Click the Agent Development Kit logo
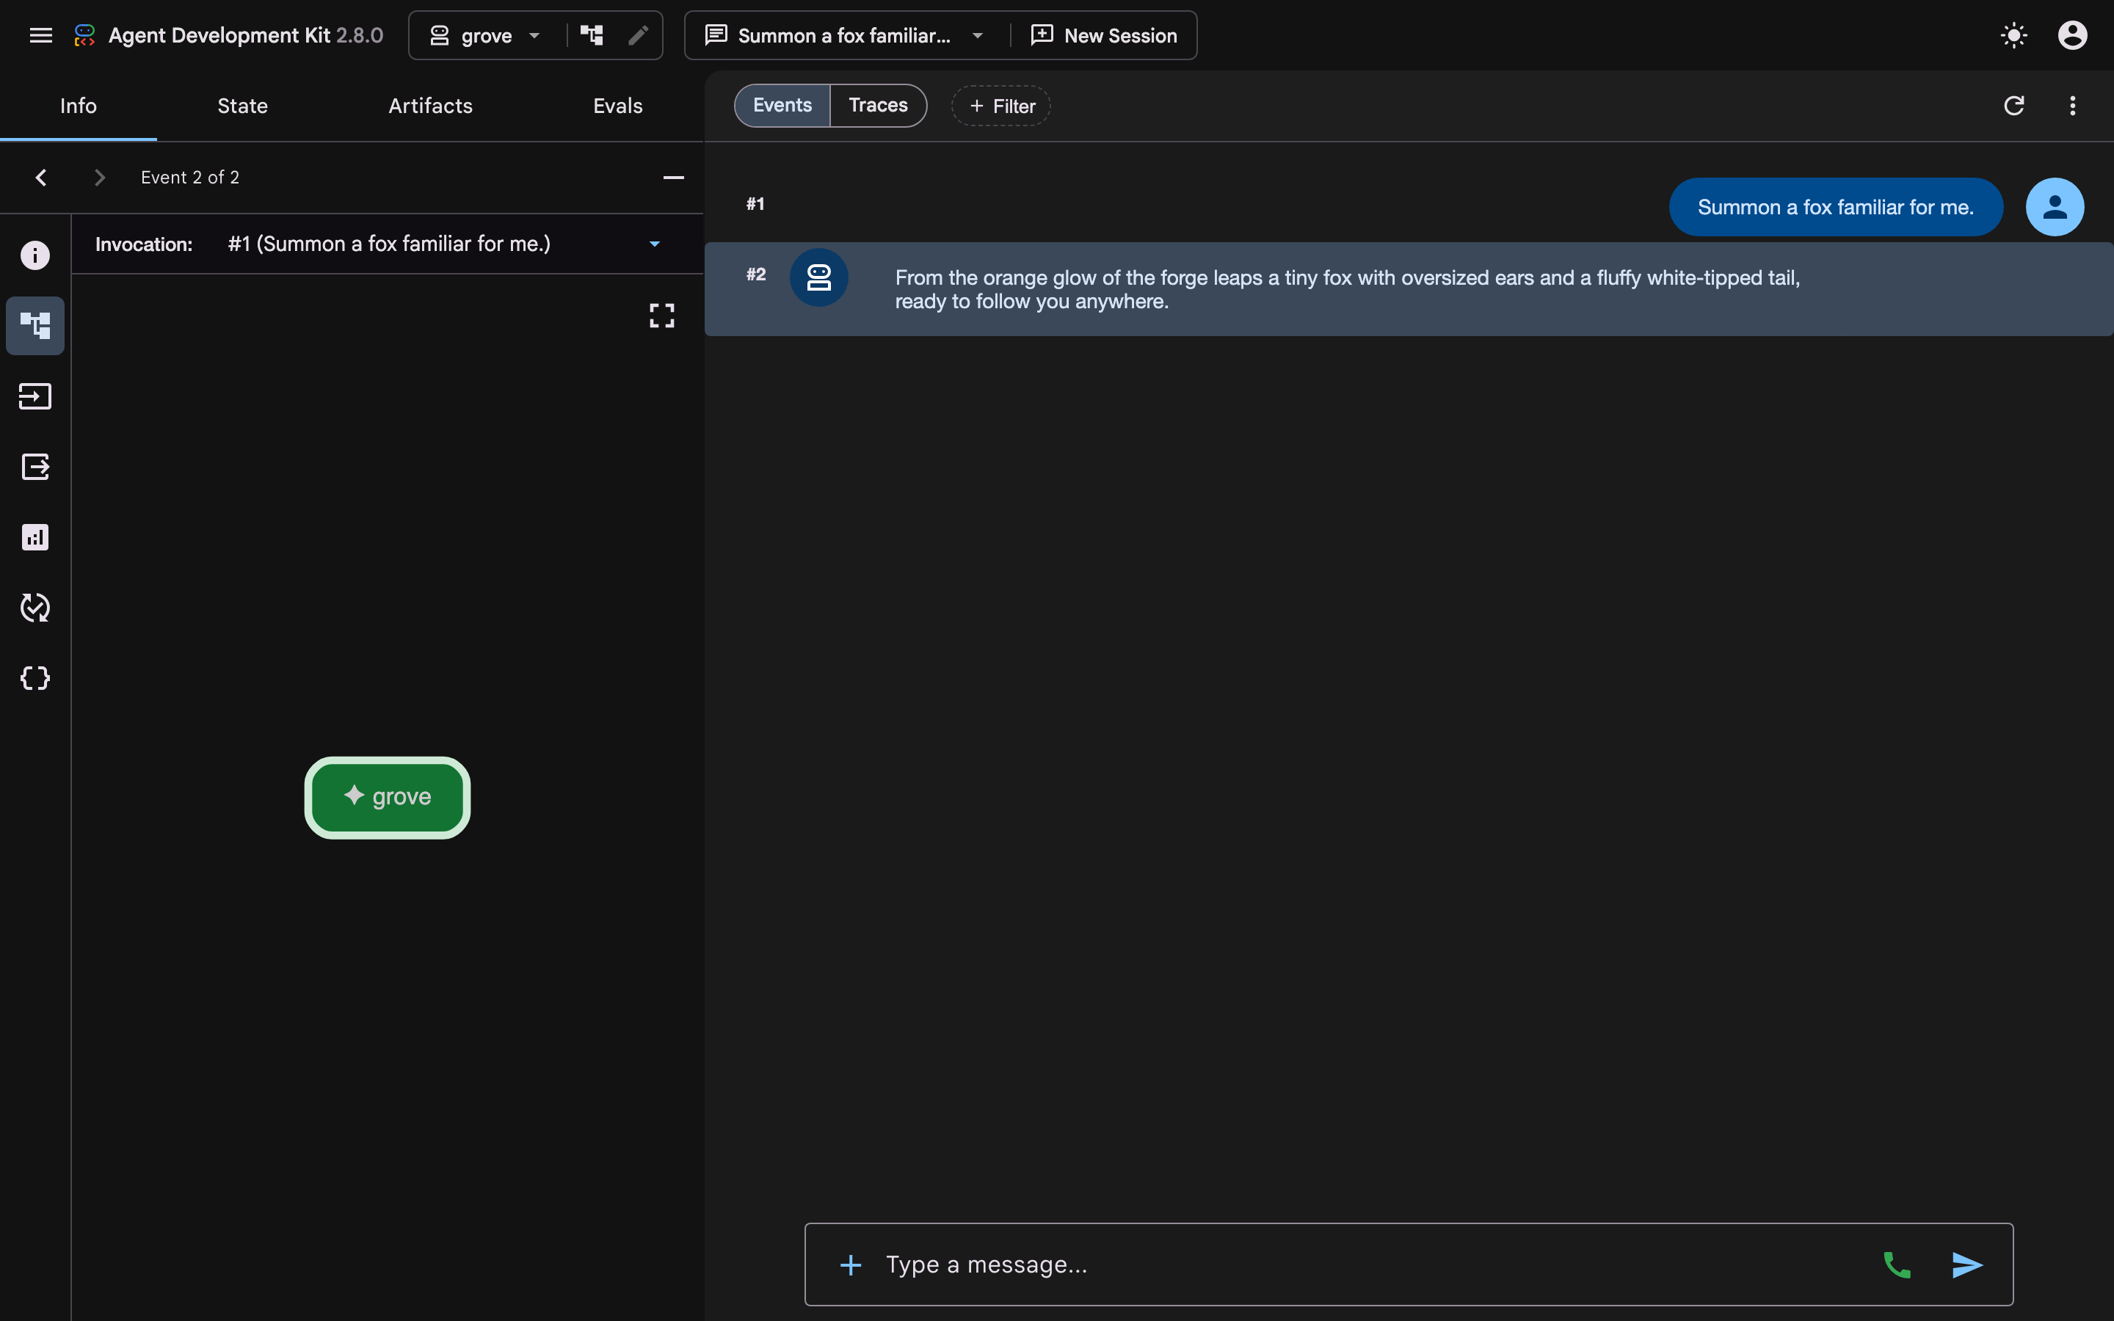Screen dimensions: 2114x1321 coord(84,35)
